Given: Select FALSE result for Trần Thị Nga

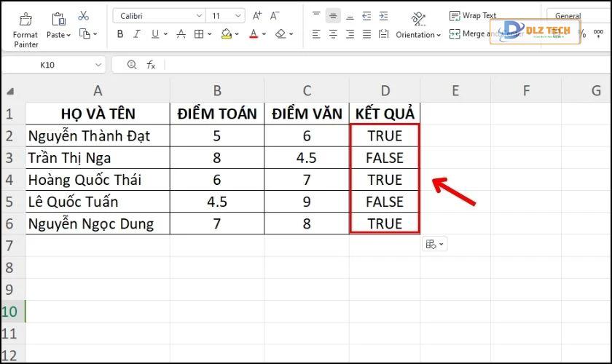Looking at the screenshot, I should coord(385,158).
